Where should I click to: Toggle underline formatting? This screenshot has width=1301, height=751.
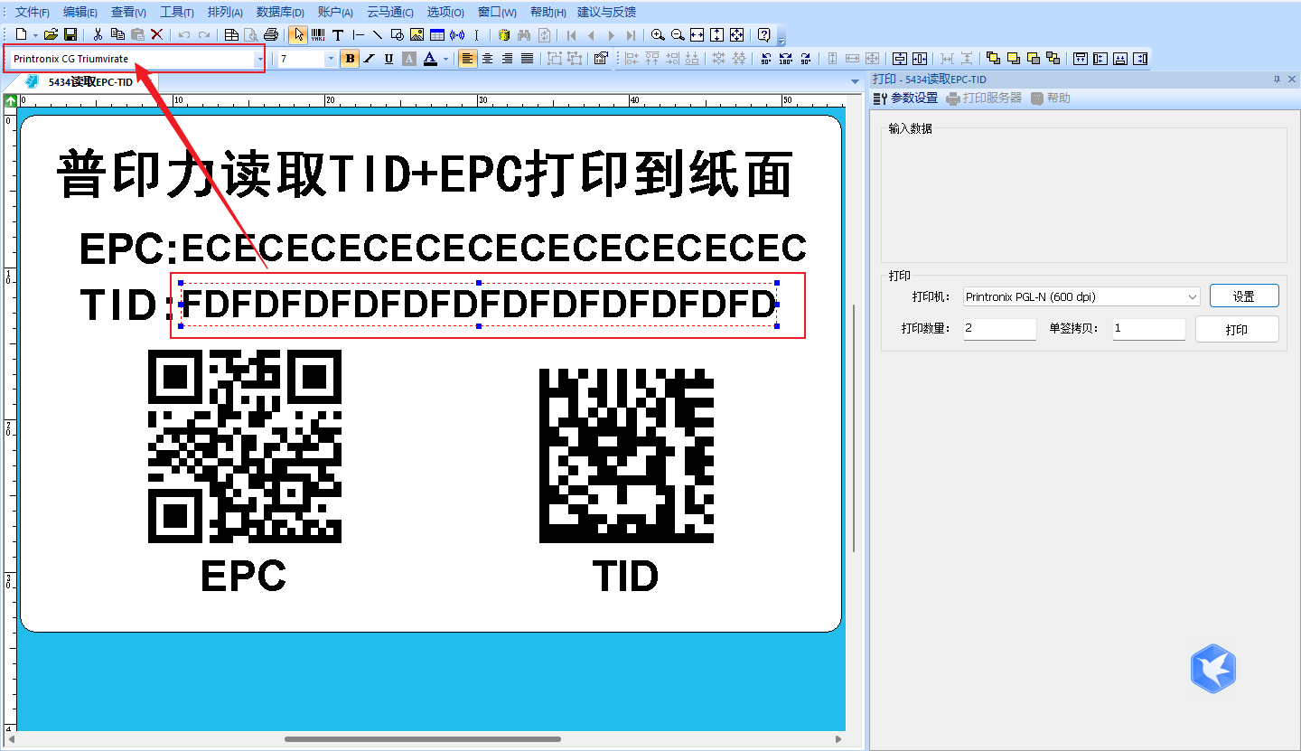pyautogui.click(x=388, y=59)
